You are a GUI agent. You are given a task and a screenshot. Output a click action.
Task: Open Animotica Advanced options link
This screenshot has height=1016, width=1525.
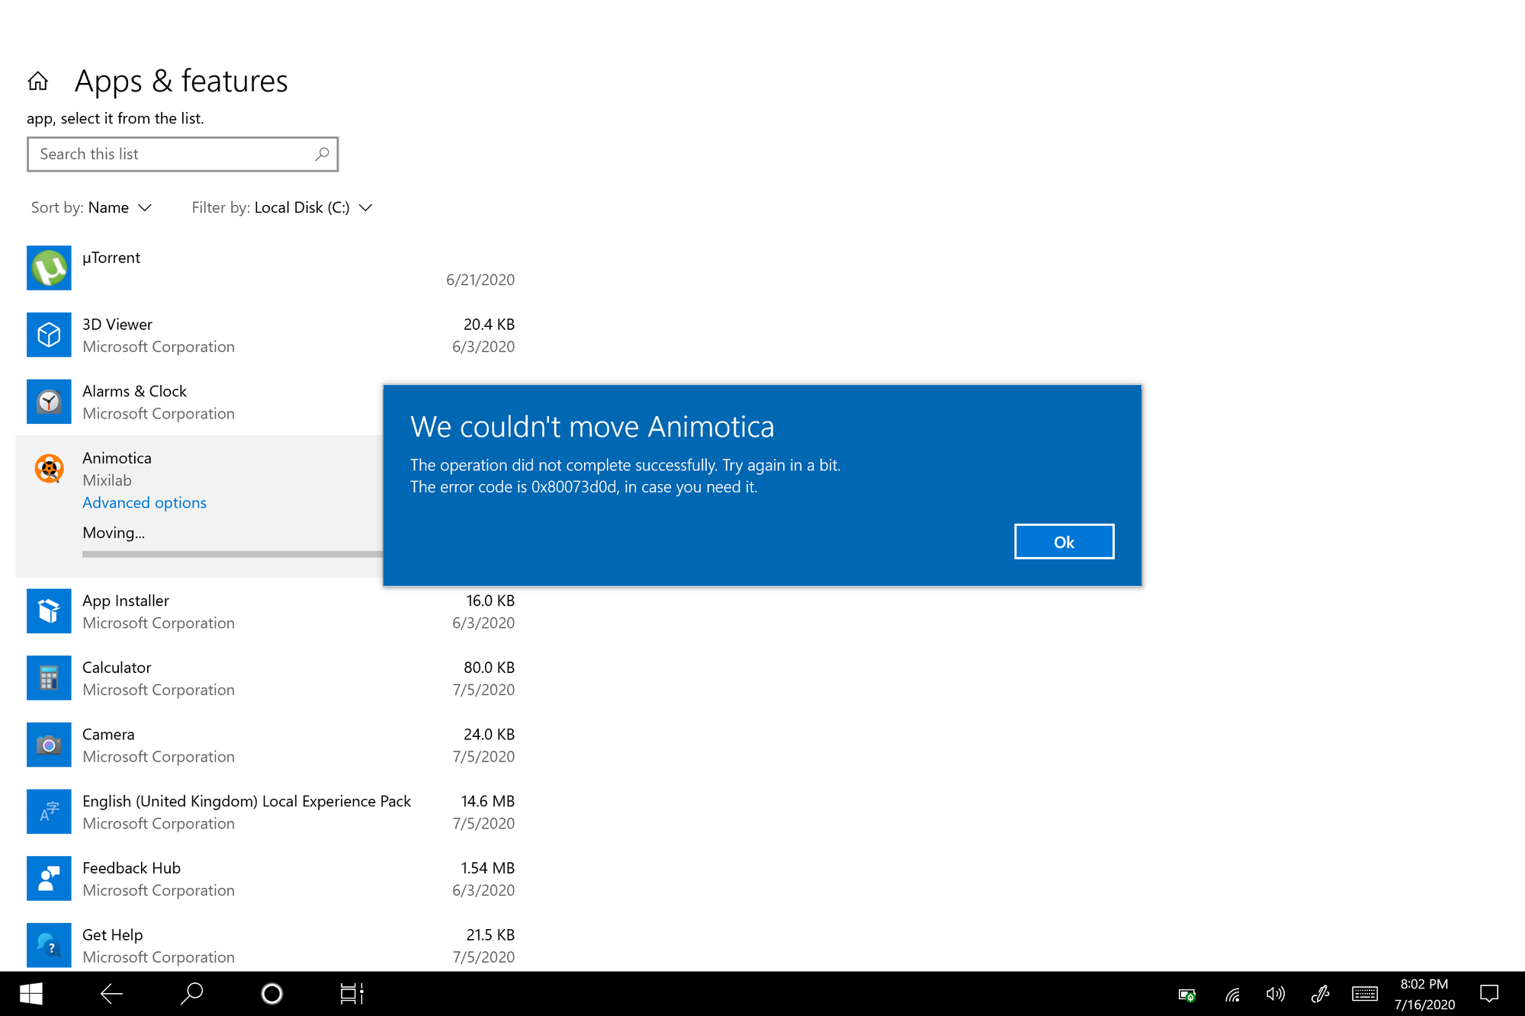coord(144,503)
